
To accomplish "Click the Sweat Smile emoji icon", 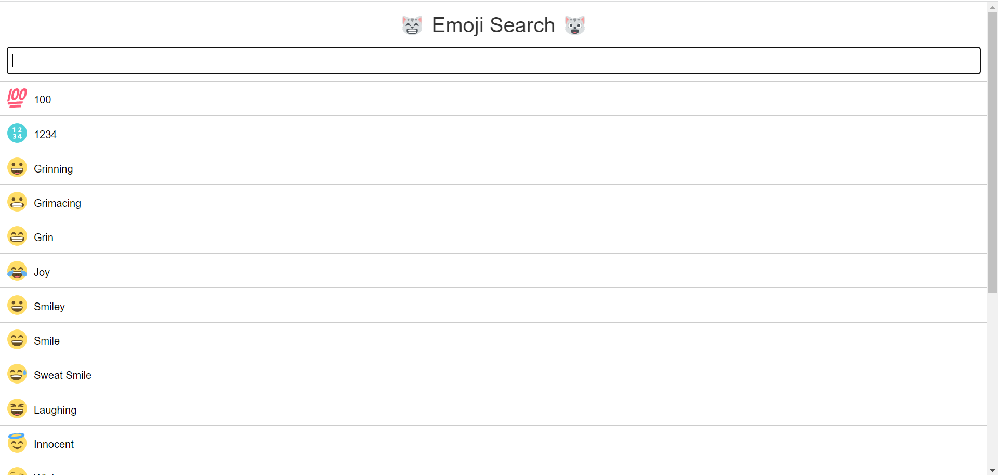I will [x=16, y=374].
